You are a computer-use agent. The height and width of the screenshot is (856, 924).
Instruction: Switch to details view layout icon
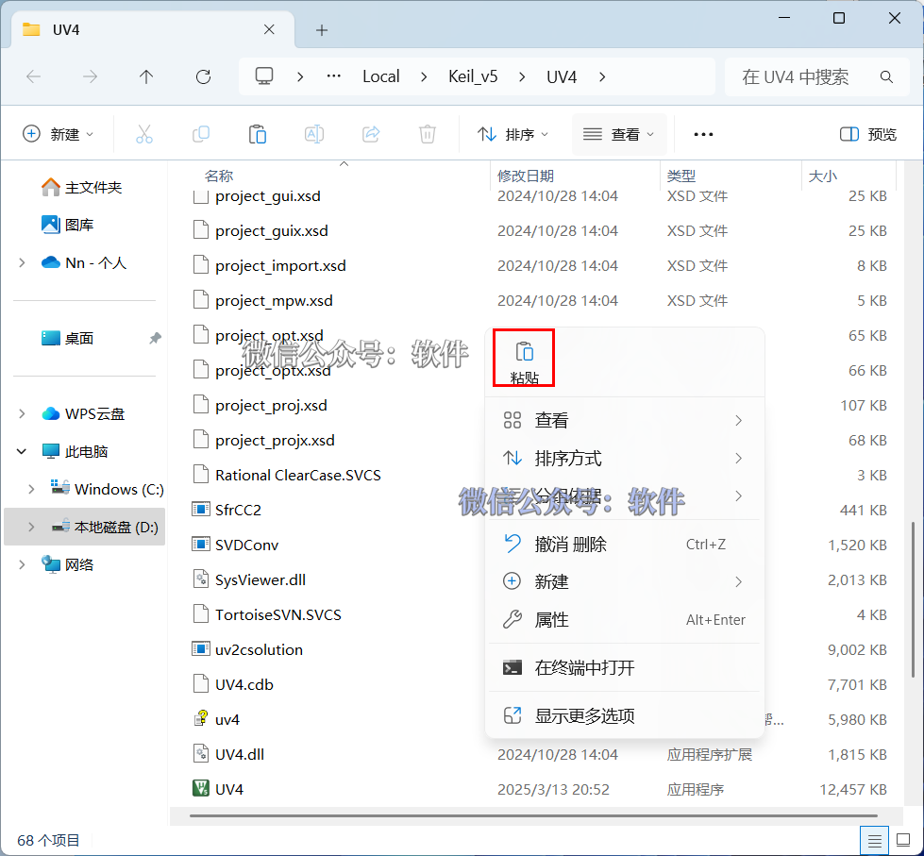pyautogui.click(x=875, y=841)
